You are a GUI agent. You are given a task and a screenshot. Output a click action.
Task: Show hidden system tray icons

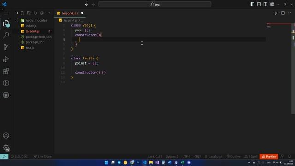coord(249,162)
